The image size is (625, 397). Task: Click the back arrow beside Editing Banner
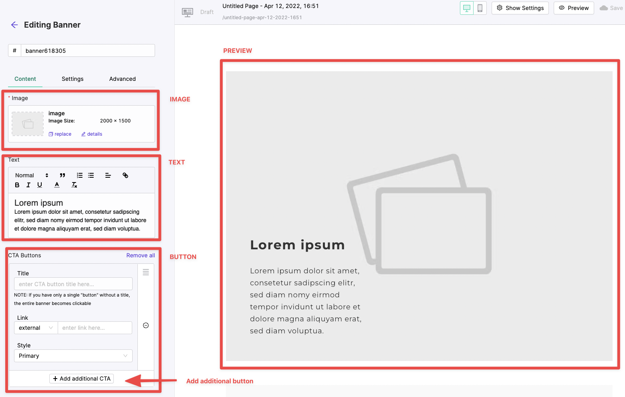[14, 25]
